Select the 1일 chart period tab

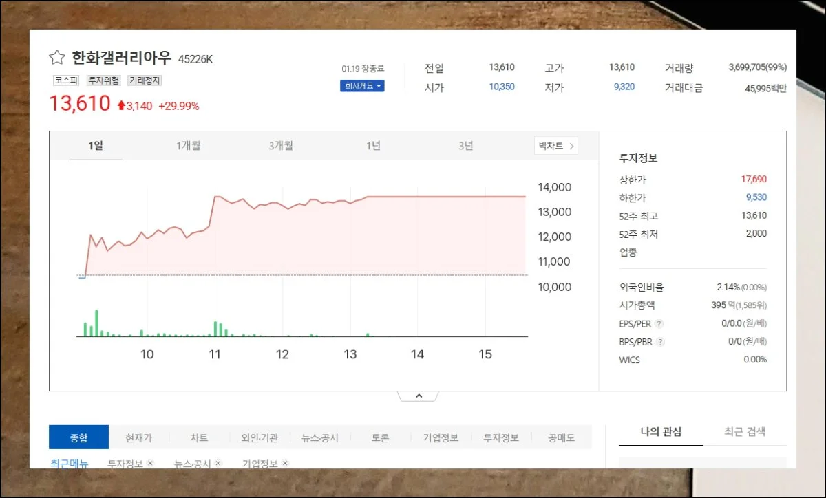(x=96, y=146)
